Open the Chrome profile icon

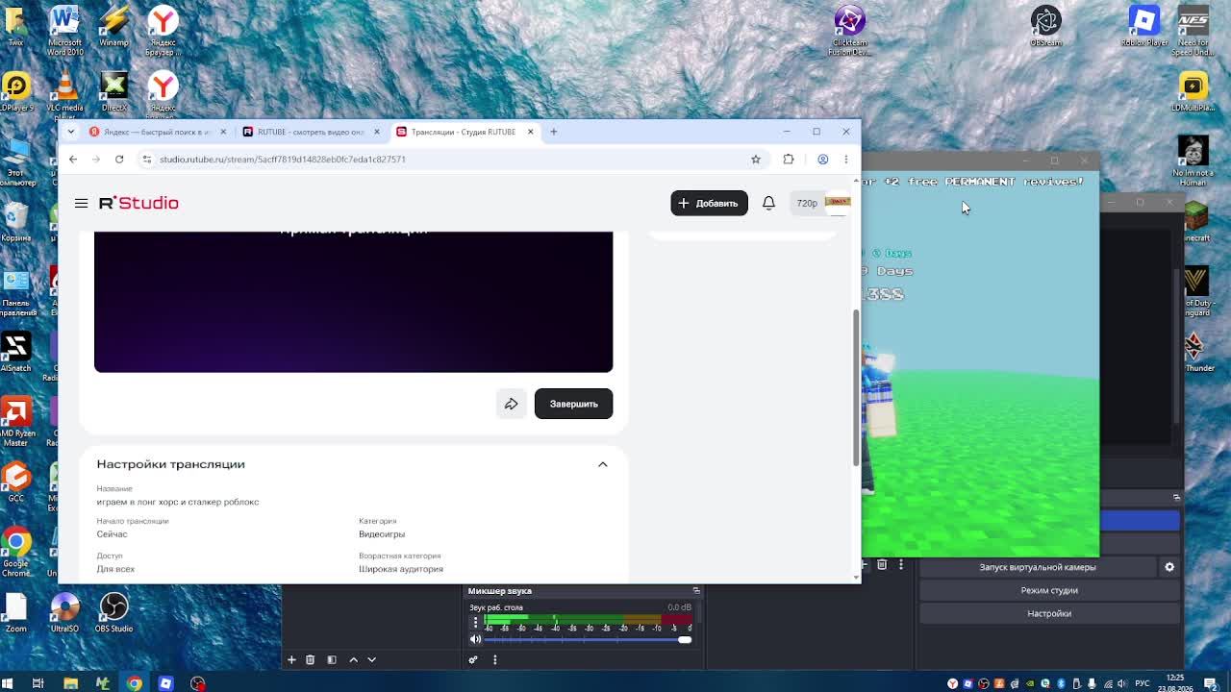[x=823, y=160]
